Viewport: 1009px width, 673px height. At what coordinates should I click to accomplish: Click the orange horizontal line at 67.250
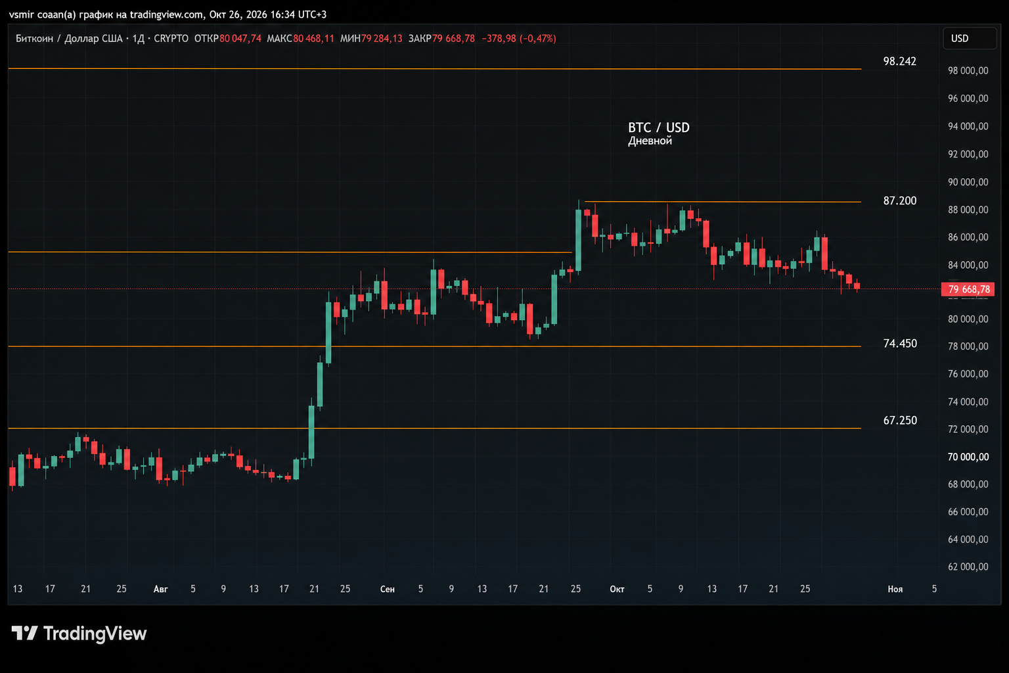[434, 429]
